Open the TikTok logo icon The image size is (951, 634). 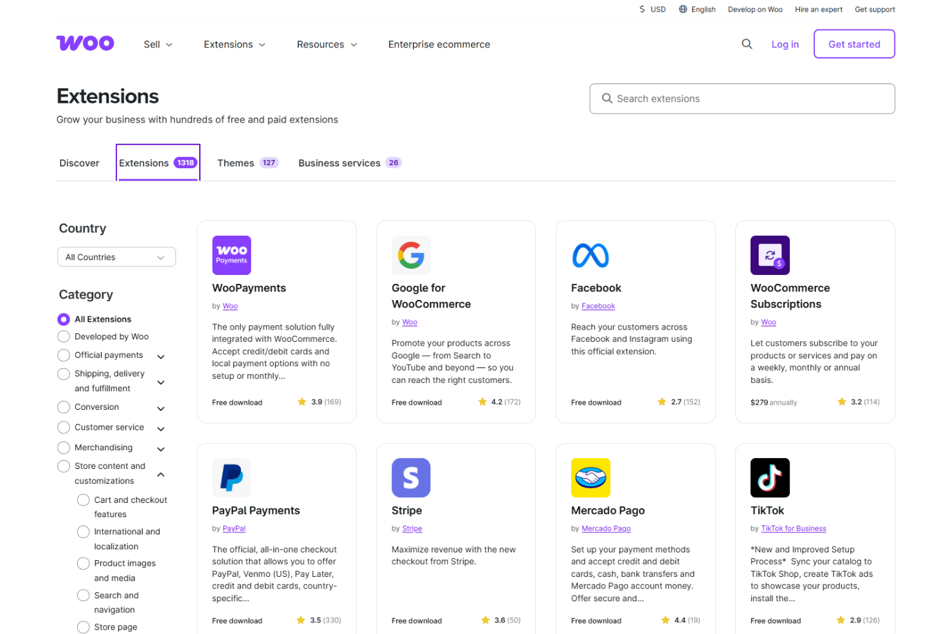tap(770, 477)
